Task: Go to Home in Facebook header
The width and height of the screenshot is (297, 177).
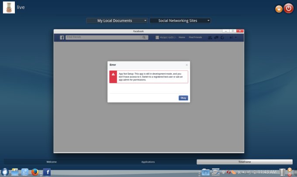Action: click(182, 37)
